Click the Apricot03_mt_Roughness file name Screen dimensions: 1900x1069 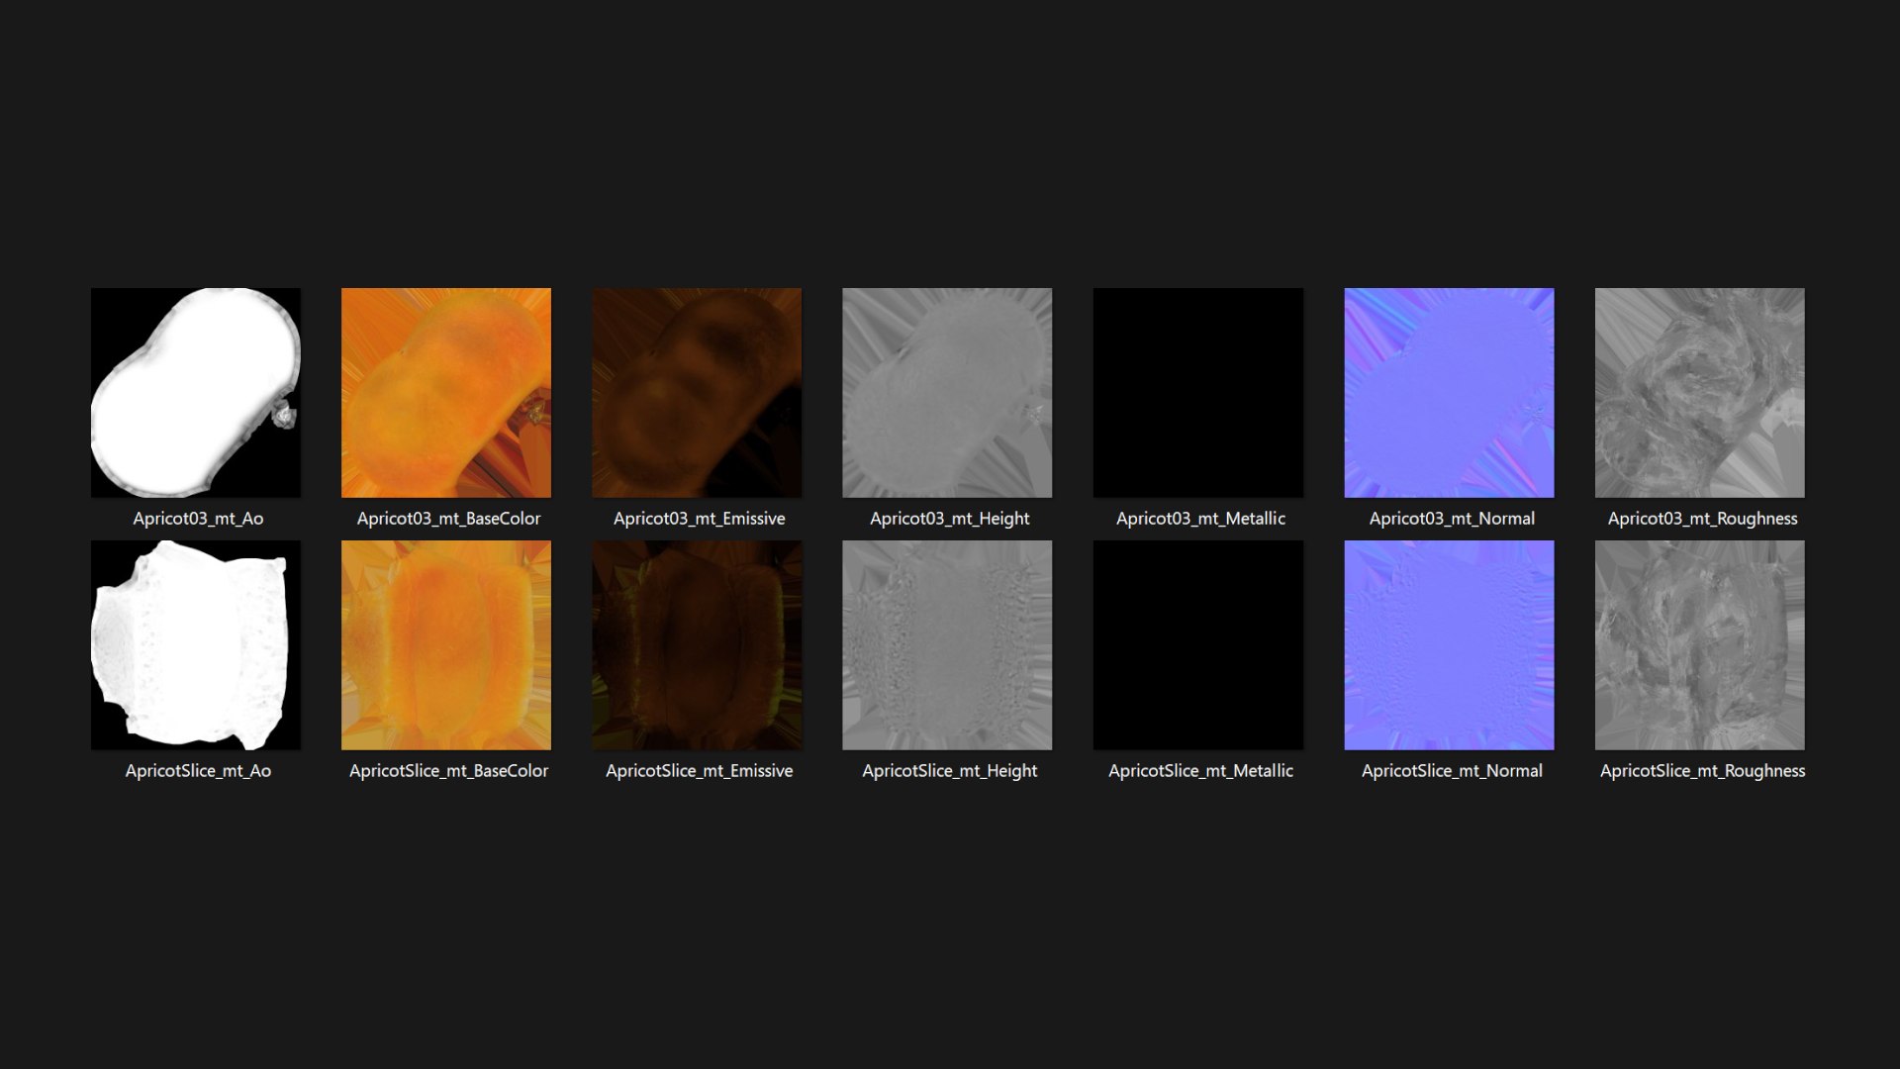(x=1702, y=519)
